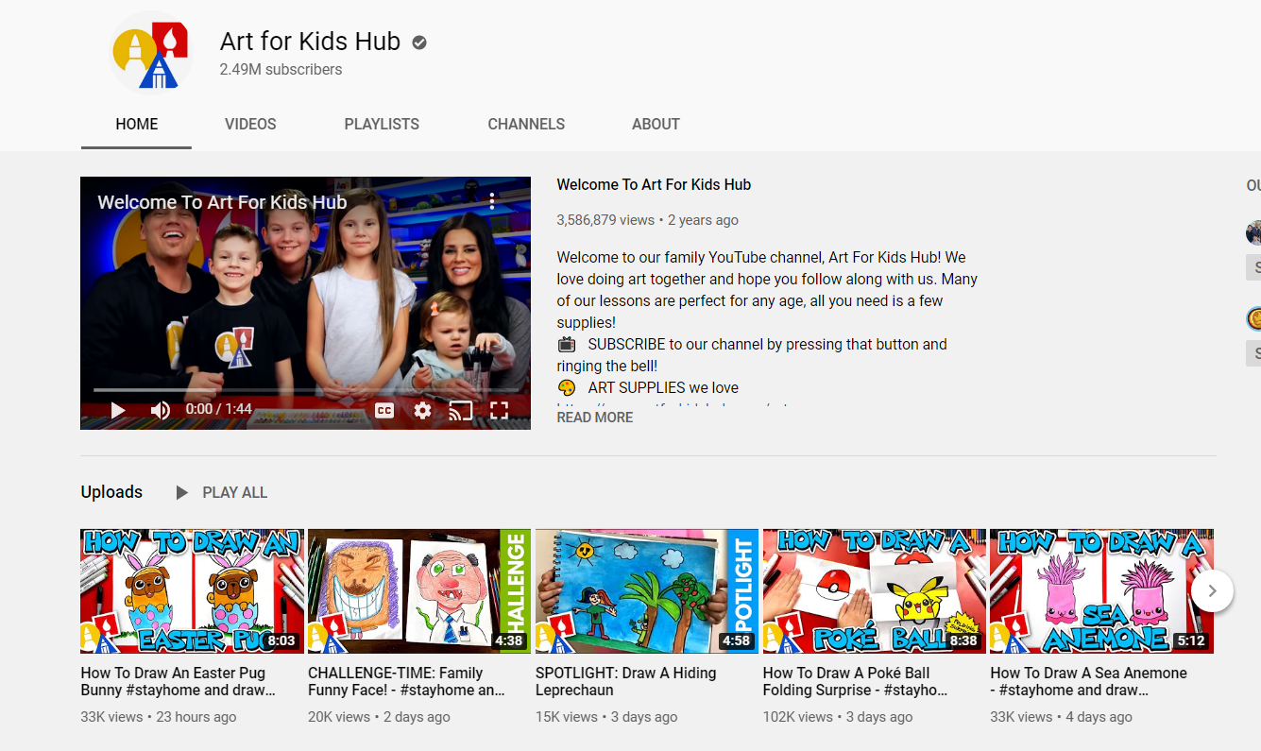The height and width of the screenshot is (751, 1261).
Task: Open the Easter Pug Bunny video thumbnail
Action: 193,591
